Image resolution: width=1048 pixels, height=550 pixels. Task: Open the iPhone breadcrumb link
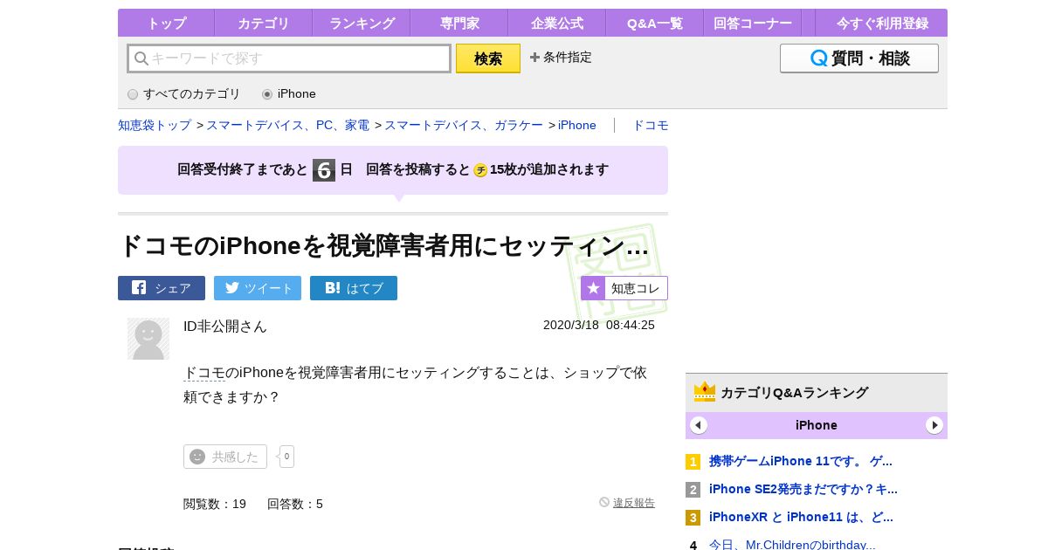coord(577,125)
